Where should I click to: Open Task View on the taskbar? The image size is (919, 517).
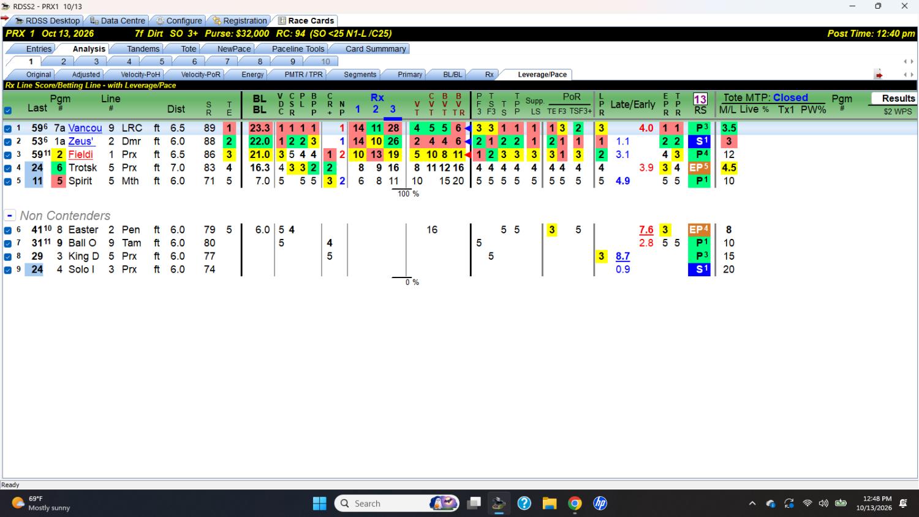(474, 504)
